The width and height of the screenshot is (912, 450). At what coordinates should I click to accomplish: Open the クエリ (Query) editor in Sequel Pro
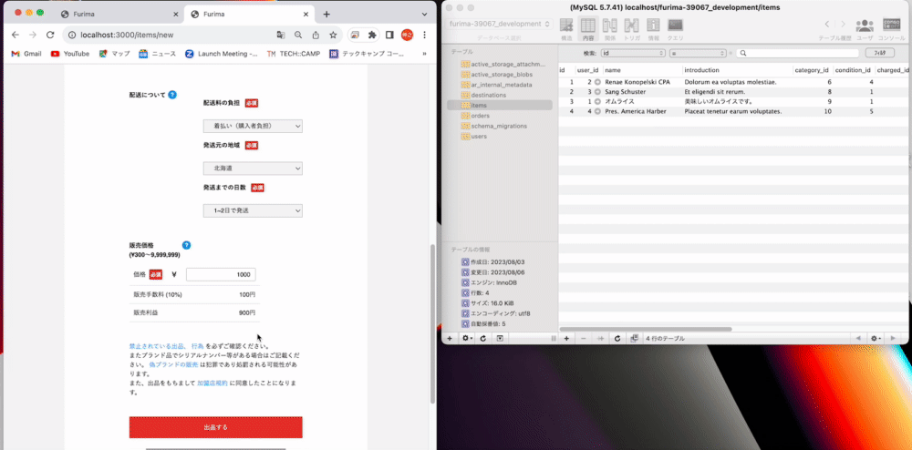675,28
